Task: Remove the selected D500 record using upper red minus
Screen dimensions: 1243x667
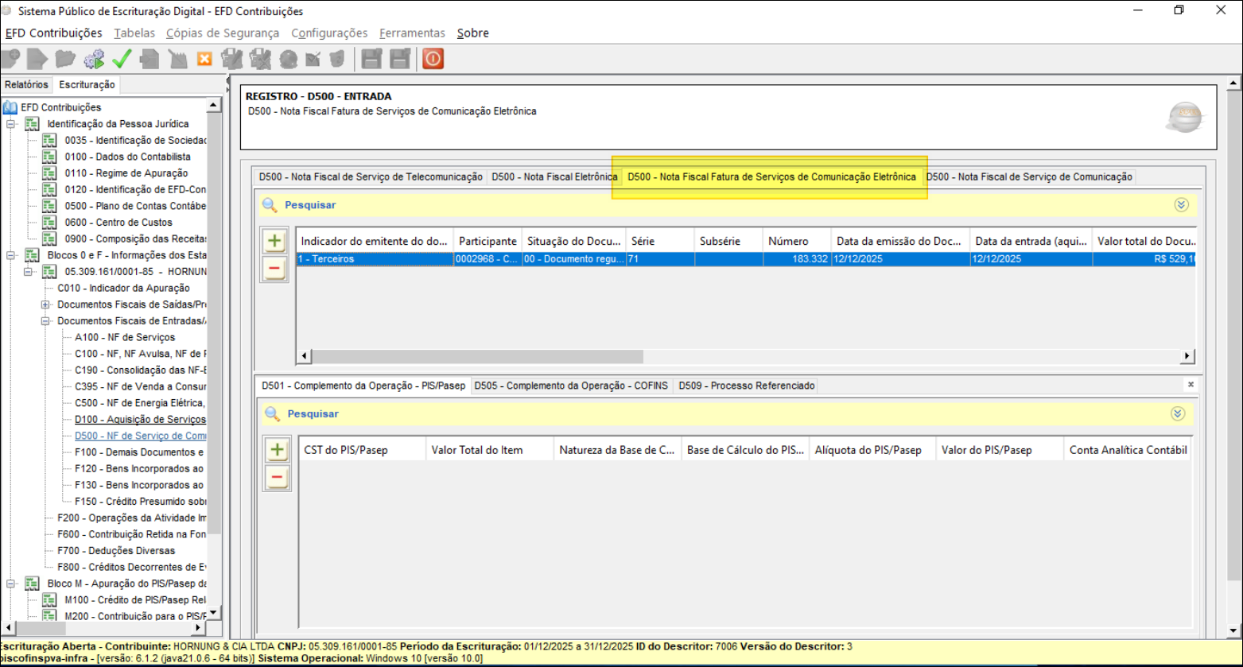Action: point(275,270)
